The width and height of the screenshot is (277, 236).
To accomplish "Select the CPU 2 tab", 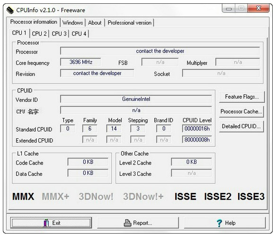I will (39, 34).
